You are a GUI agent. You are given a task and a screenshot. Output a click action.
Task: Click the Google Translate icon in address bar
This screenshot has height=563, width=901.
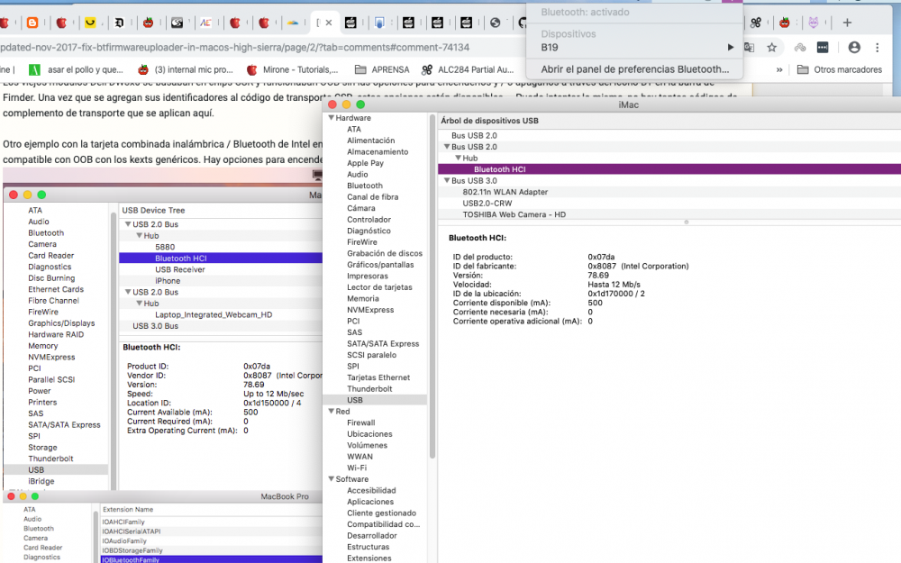click(x=750, y=48)
